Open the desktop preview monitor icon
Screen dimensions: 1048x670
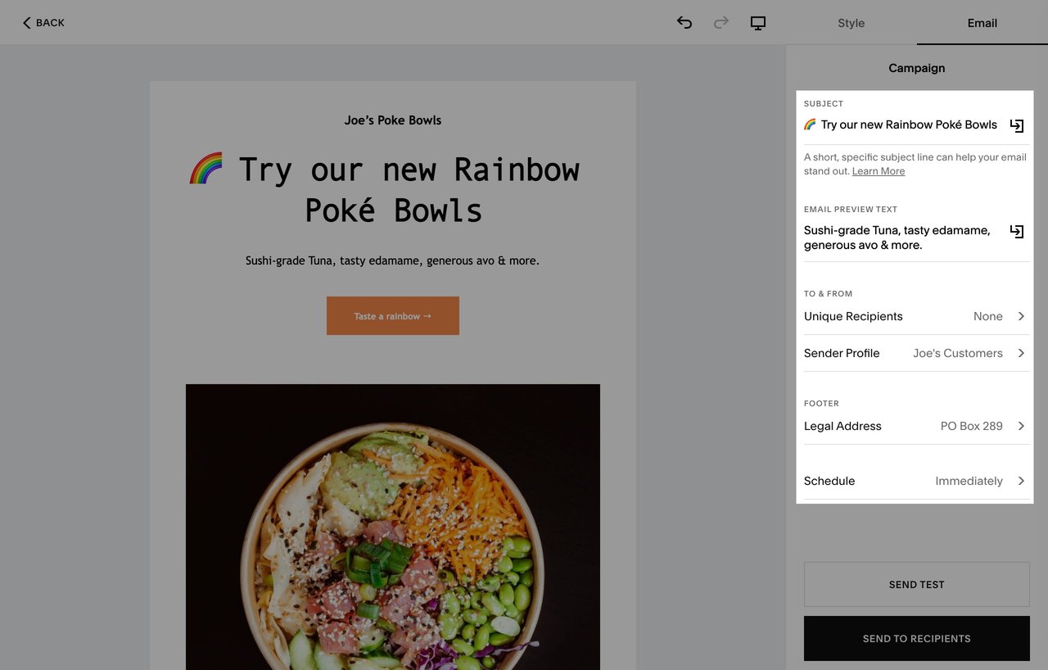pyautogui.click(x=757, y=23)
